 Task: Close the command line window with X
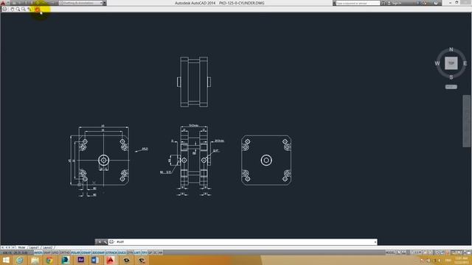click(100, 242)
